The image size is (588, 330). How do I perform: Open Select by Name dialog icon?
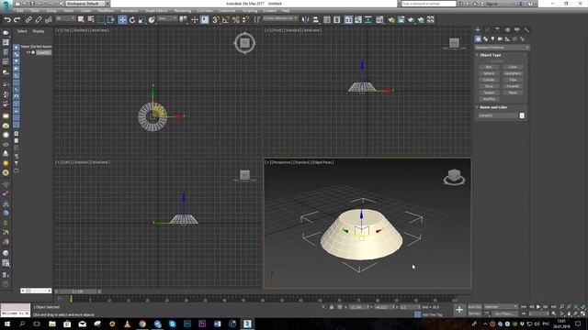pyautogui.click(x=91, y=19)
